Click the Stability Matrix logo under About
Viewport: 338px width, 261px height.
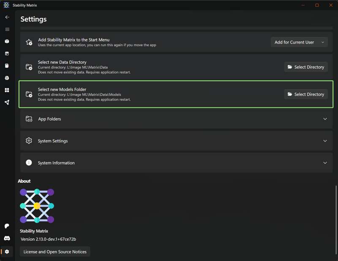click(x=37, y=206)
